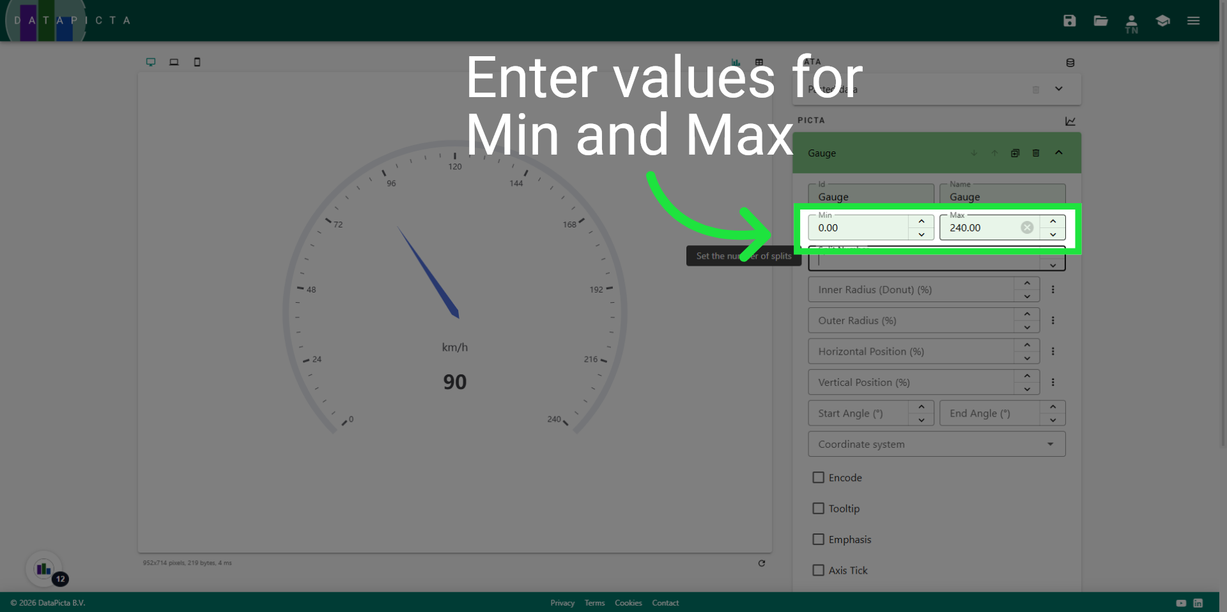Enable the Axis Tick checkbox

[x=818, y=570]
